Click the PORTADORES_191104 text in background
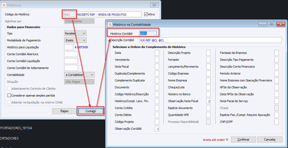Image resolution: width=288 pixels, height=148 pixels. [x=16, y=128]
